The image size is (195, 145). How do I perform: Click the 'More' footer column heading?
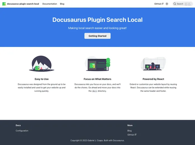pos(130,125)
